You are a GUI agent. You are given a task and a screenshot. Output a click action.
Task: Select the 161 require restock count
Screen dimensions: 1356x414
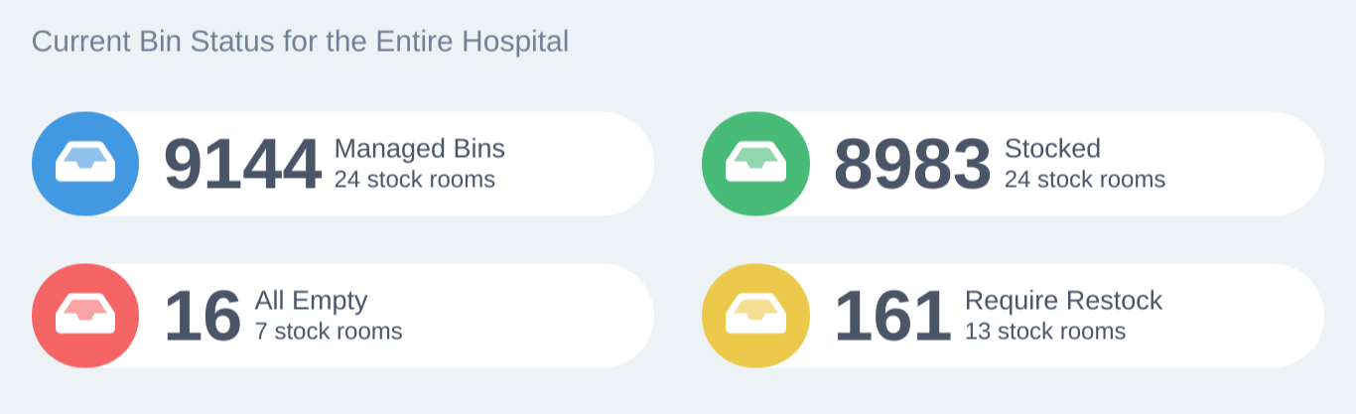[892, 317]
